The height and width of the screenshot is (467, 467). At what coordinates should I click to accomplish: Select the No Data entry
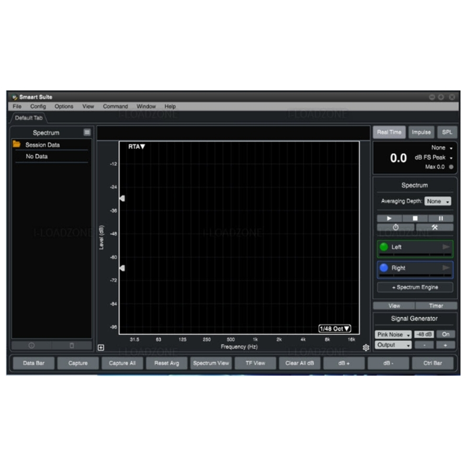[x=36, y=156]
